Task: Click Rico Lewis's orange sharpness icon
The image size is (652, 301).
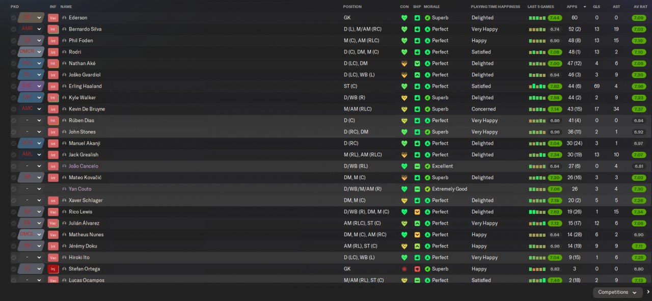Action: pos(417,212)
